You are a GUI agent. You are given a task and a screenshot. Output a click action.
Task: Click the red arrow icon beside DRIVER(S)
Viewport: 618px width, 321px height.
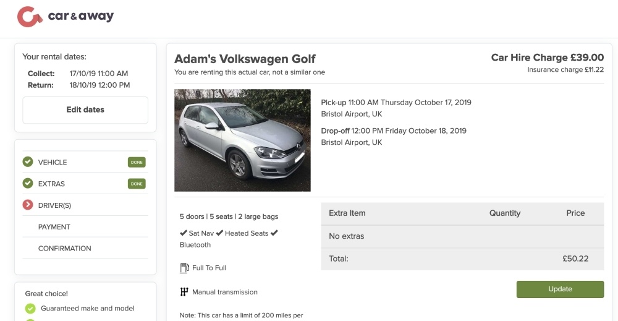click(28, 205)
